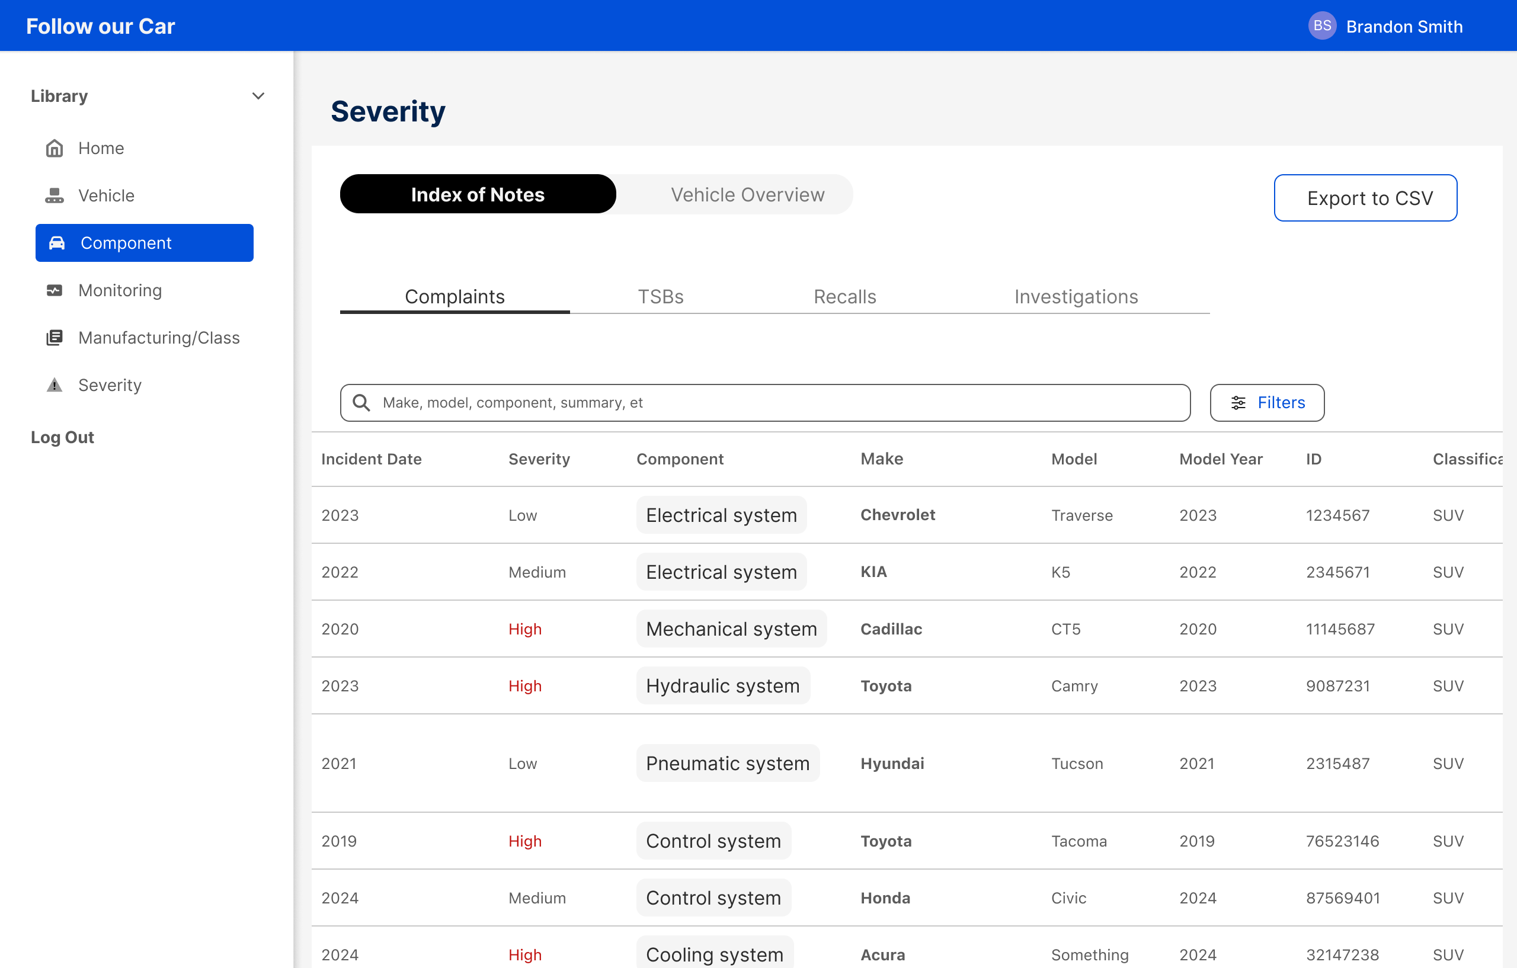Screen dimensions: 1517x968
Task: Sort by the Model Year column header
Action: point(1220,459)
